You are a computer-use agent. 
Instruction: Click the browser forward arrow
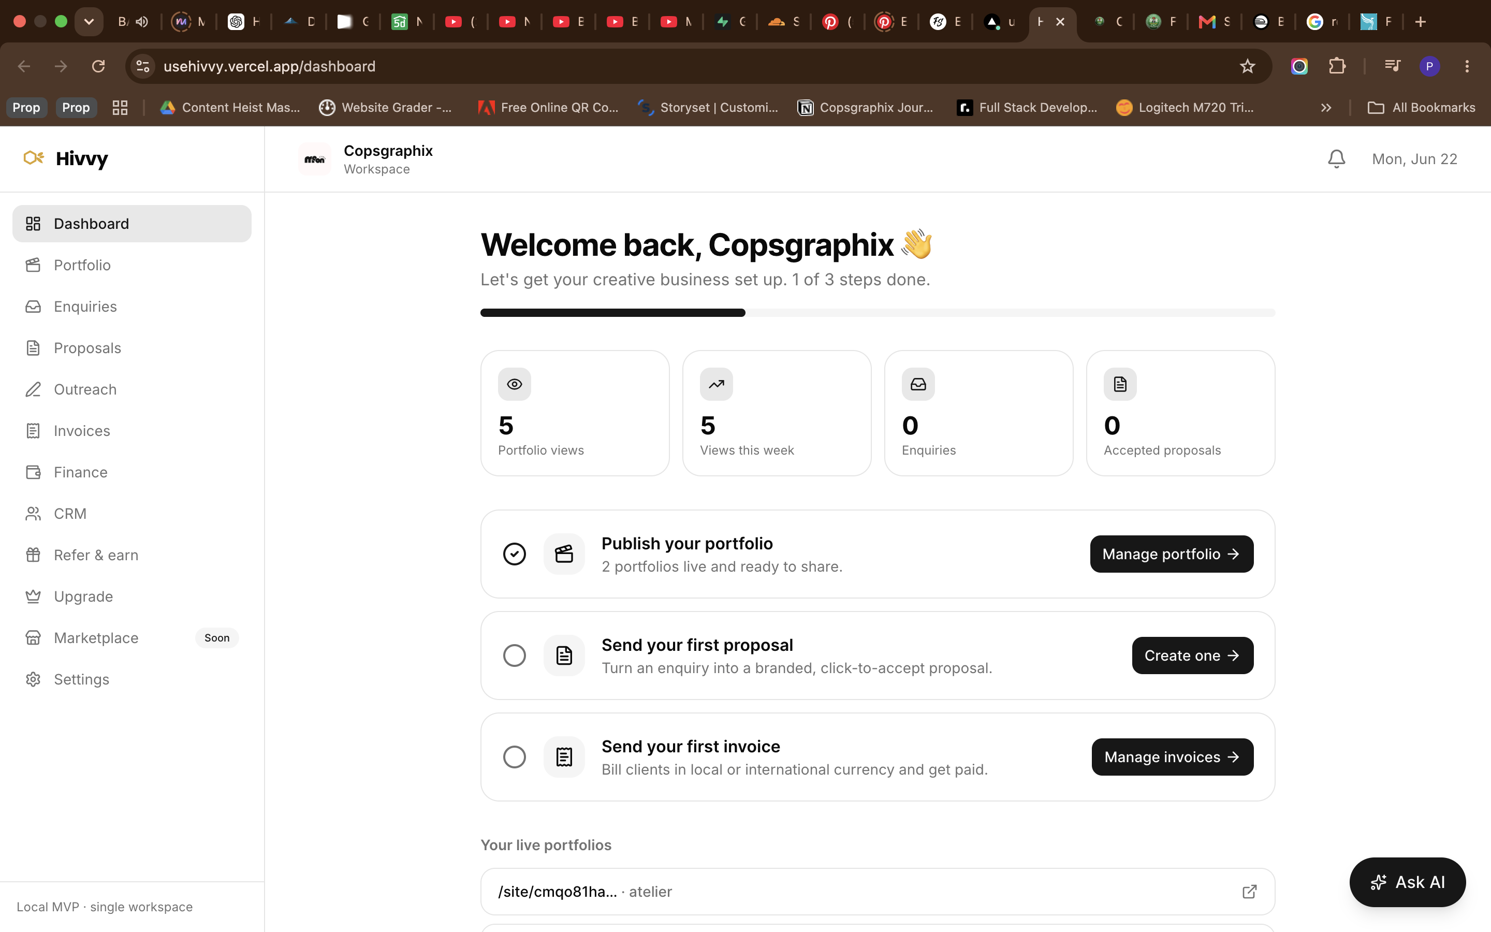61,66
